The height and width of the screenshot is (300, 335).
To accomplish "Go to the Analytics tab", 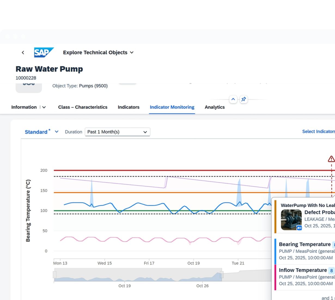I will coord(215,107).
